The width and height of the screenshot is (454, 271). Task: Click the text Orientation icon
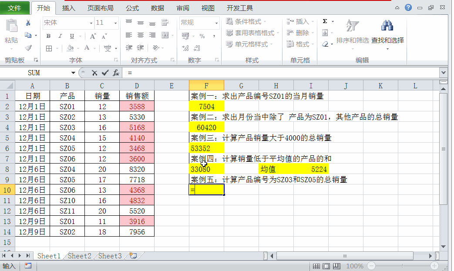pyautogui.click(x=156, y=48)
